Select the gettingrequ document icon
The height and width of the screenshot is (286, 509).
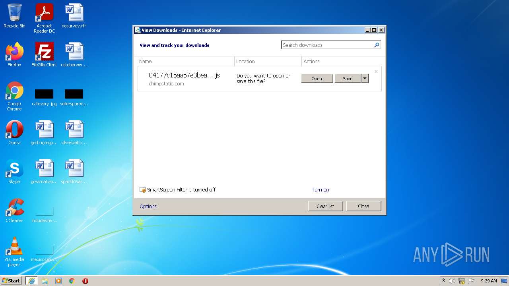(x=44, y=133)
